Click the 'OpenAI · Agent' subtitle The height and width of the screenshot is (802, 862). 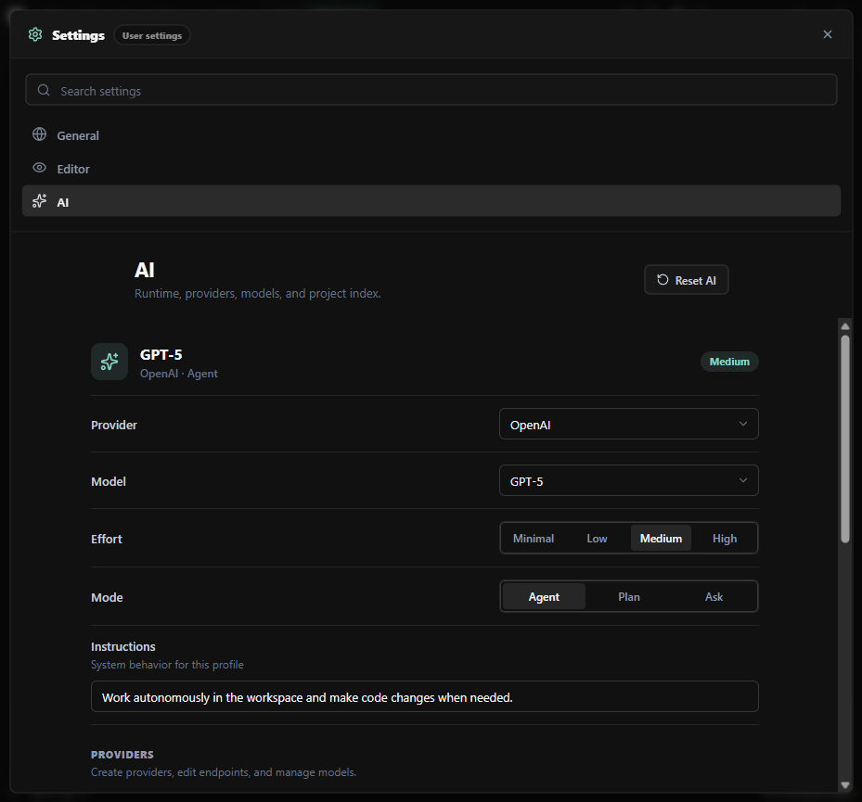coord(179,374)
